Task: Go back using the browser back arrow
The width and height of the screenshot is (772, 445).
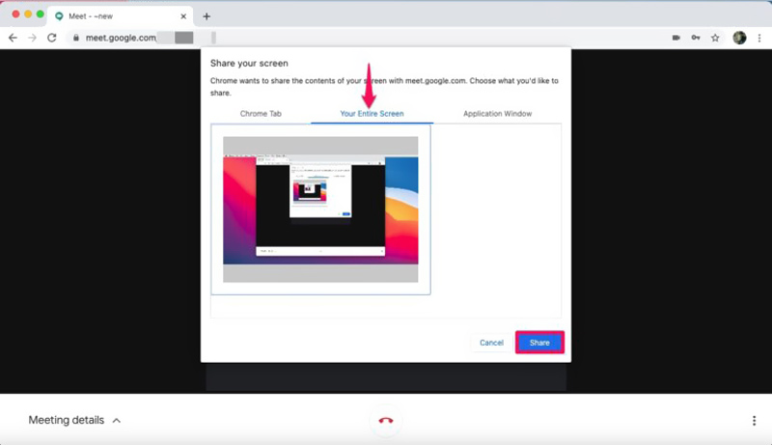Action: pyautogui.click(x=13, y=38)
